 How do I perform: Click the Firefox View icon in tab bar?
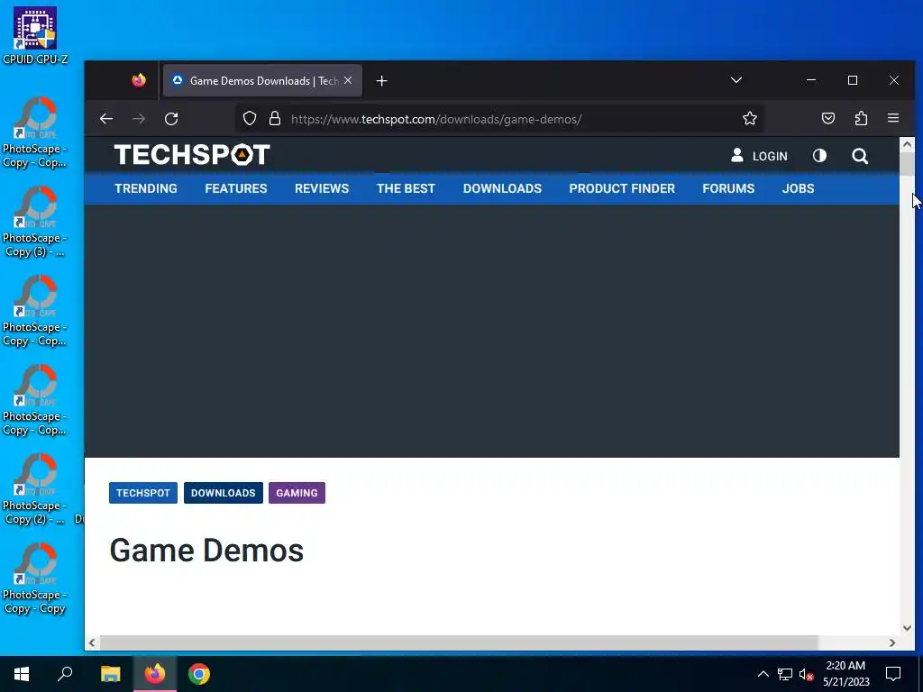click(x=139, y=80)
